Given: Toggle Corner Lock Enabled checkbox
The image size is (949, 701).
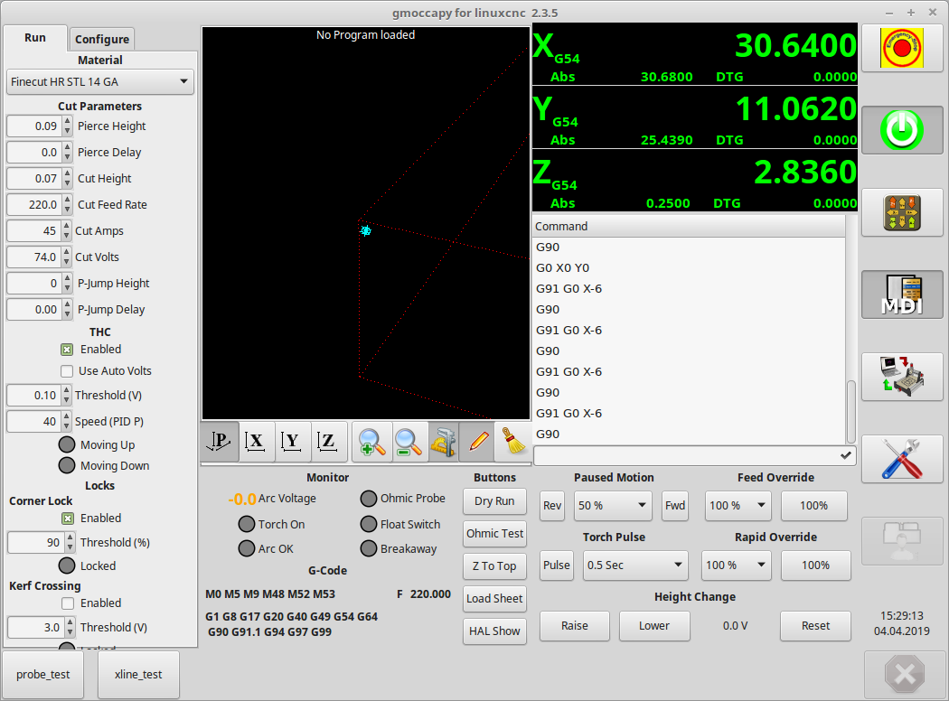Looking at the screenshot, I should tap(68, 519).
